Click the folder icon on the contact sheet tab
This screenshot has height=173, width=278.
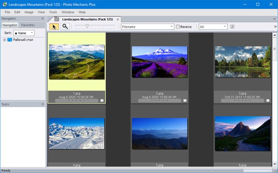tap(57, 19)
